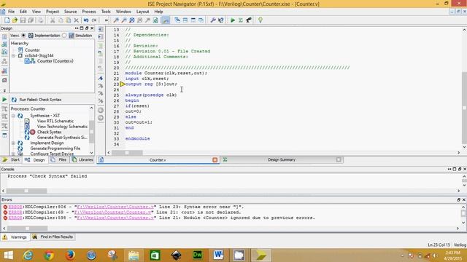Click the cascade windows toolbar icon
467x262 pixels.
[x=177, y=20]
